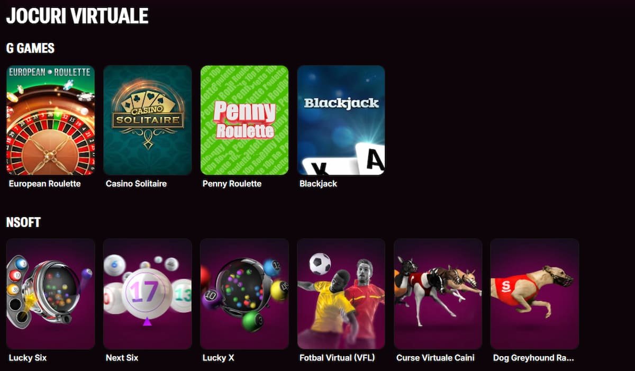This screenshot has width=635, height=371.
Task: Click the Curse Virtuale Caini caption
Action: [x=436, y=358]
